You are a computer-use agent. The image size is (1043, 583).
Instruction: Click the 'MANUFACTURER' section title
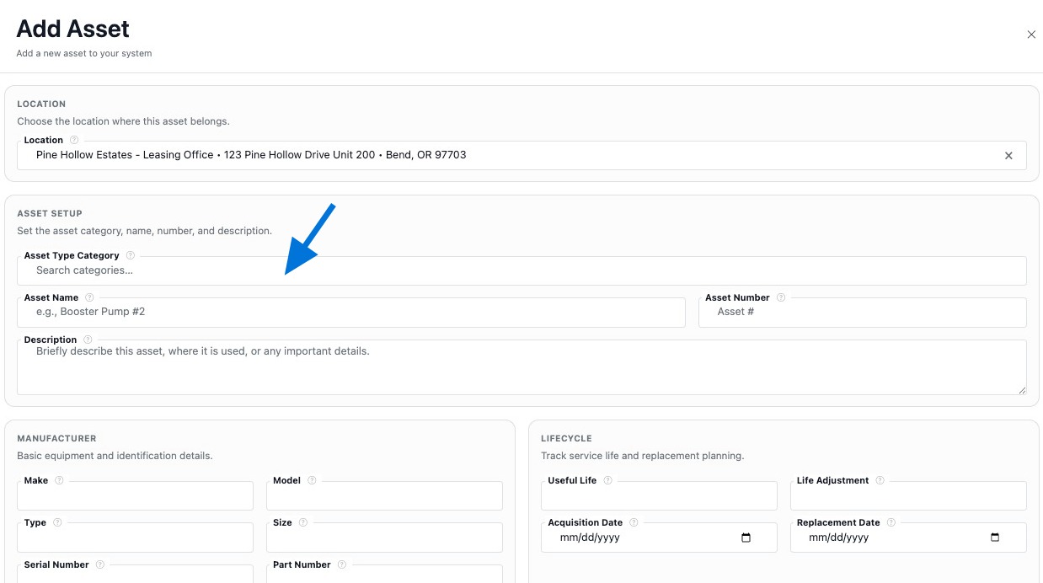tap(56, 439)
